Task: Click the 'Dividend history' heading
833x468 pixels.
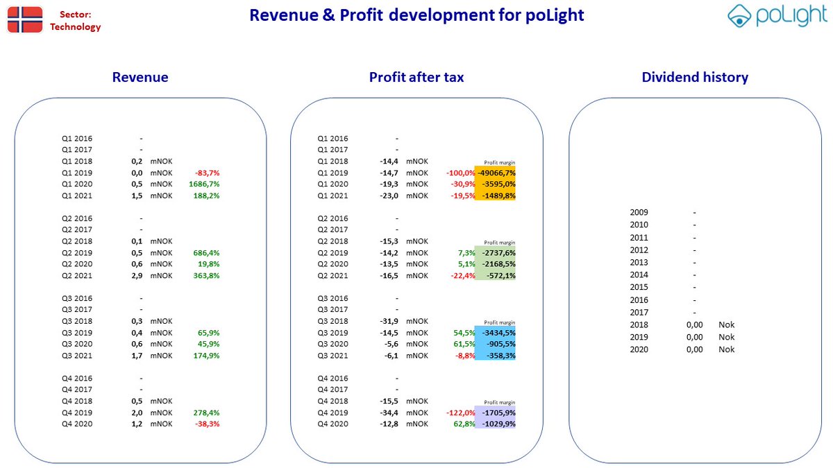Action: click(x=695, y=77)
